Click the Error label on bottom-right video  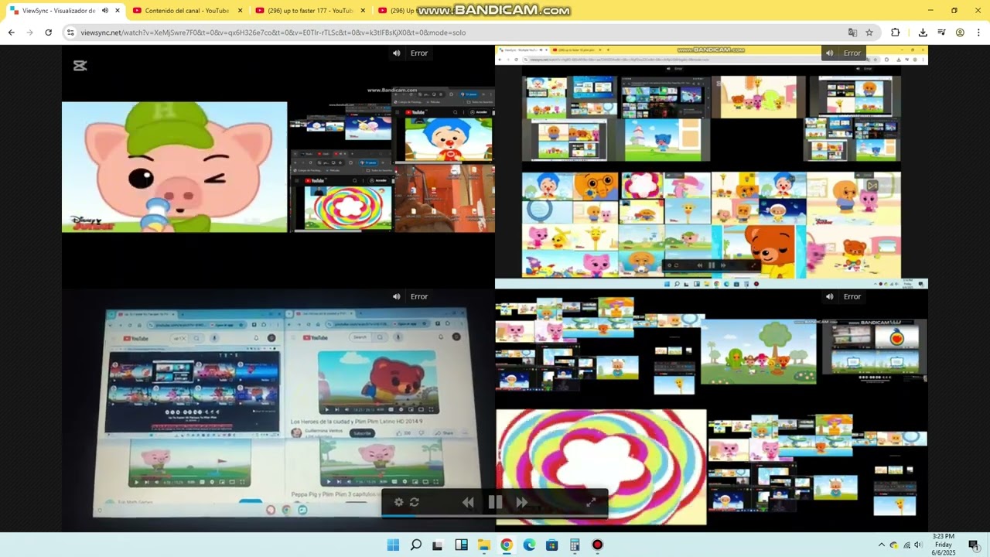point(852,296)
